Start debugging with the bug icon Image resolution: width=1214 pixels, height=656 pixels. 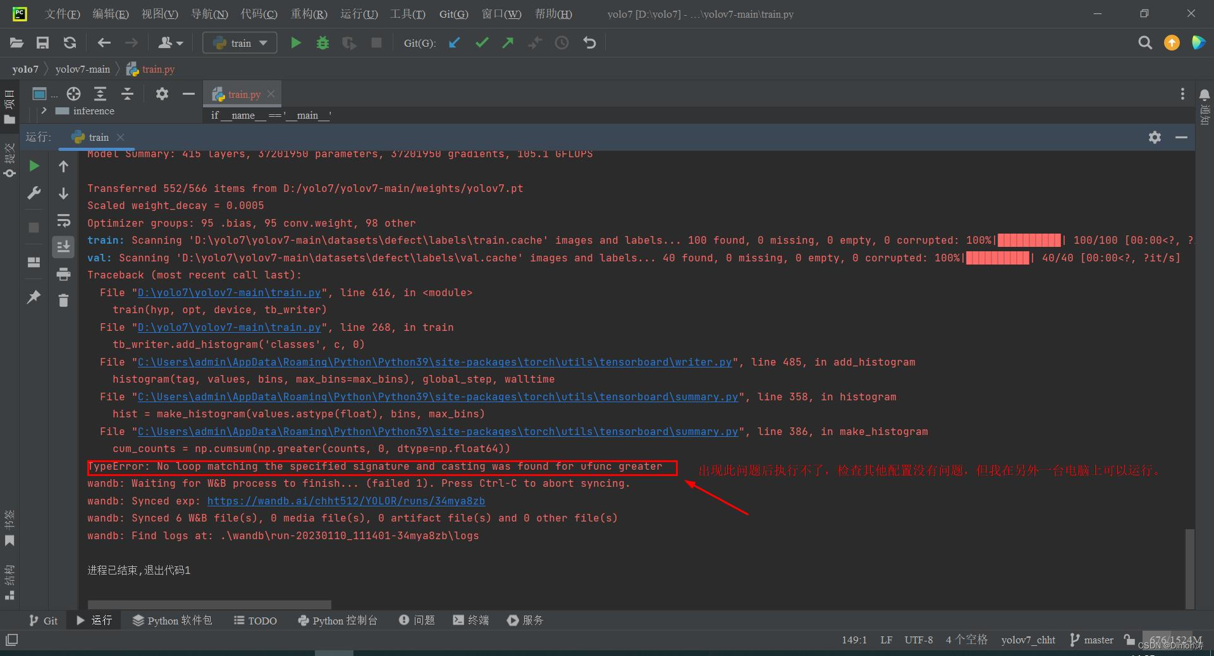322,42
